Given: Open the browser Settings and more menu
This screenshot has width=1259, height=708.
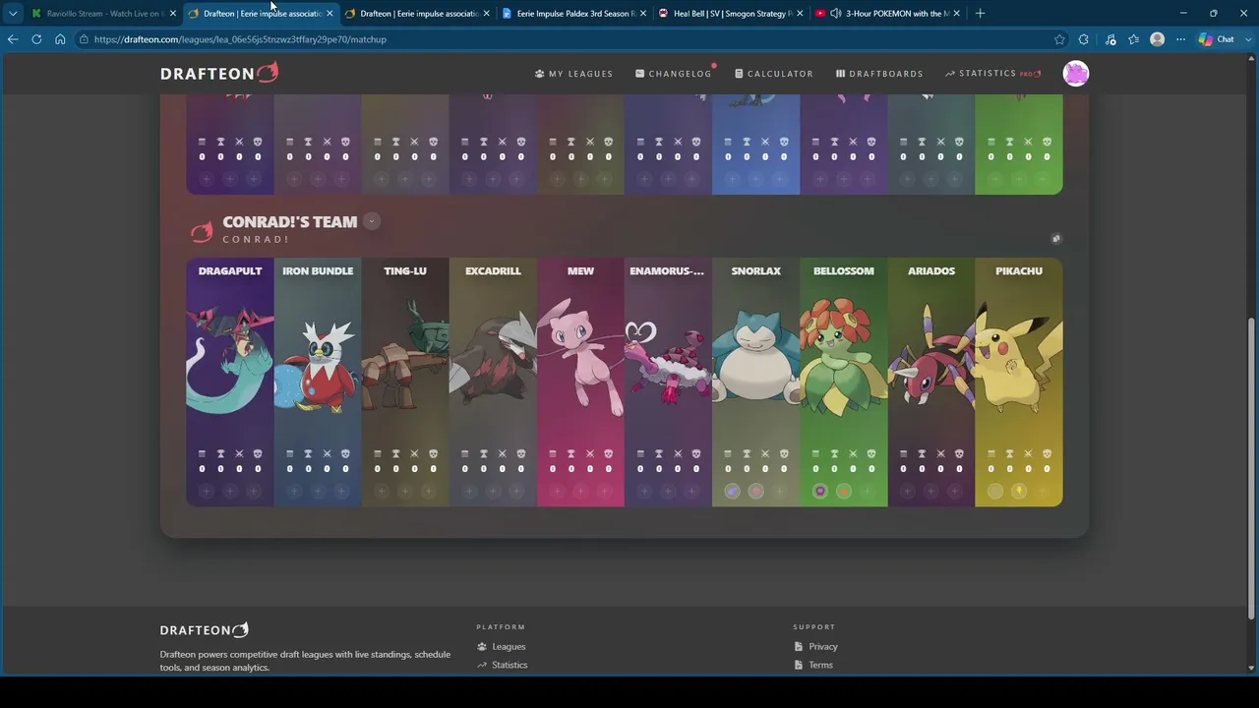Looking at the screenshot, I should [x=1180, y=39].
